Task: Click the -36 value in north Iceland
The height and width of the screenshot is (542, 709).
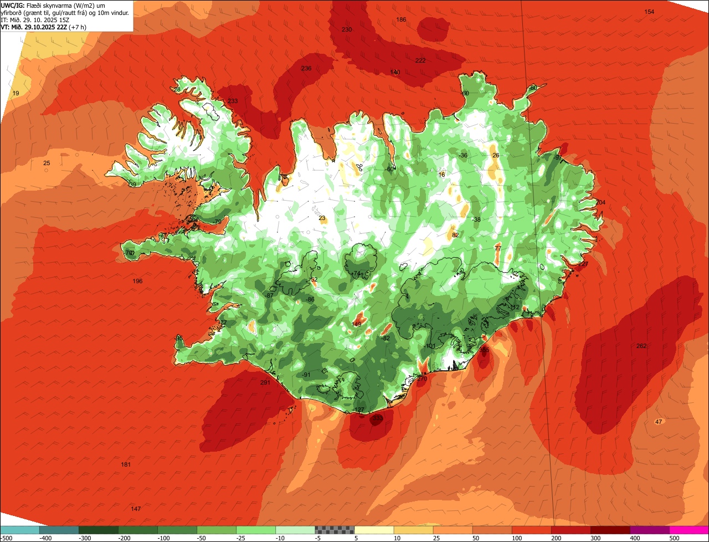Action: pyautogui.click(x=463, y=156)
